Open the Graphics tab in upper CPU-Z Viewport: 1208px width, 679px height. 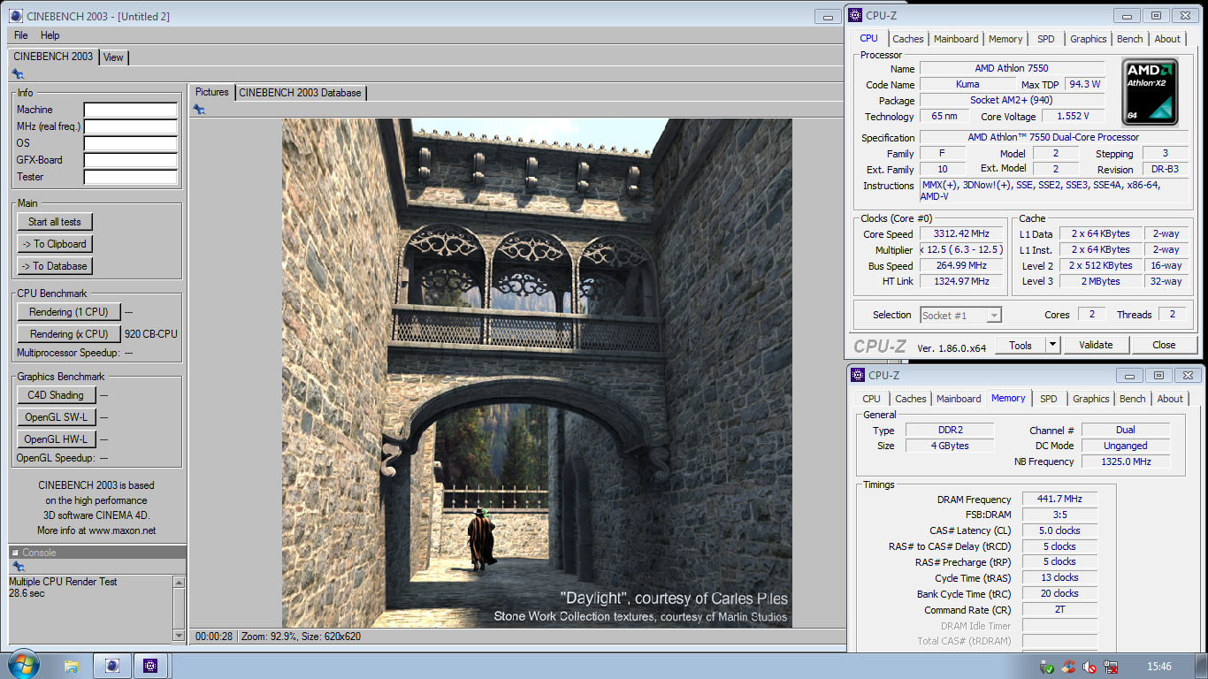(x=1088, y=39)
